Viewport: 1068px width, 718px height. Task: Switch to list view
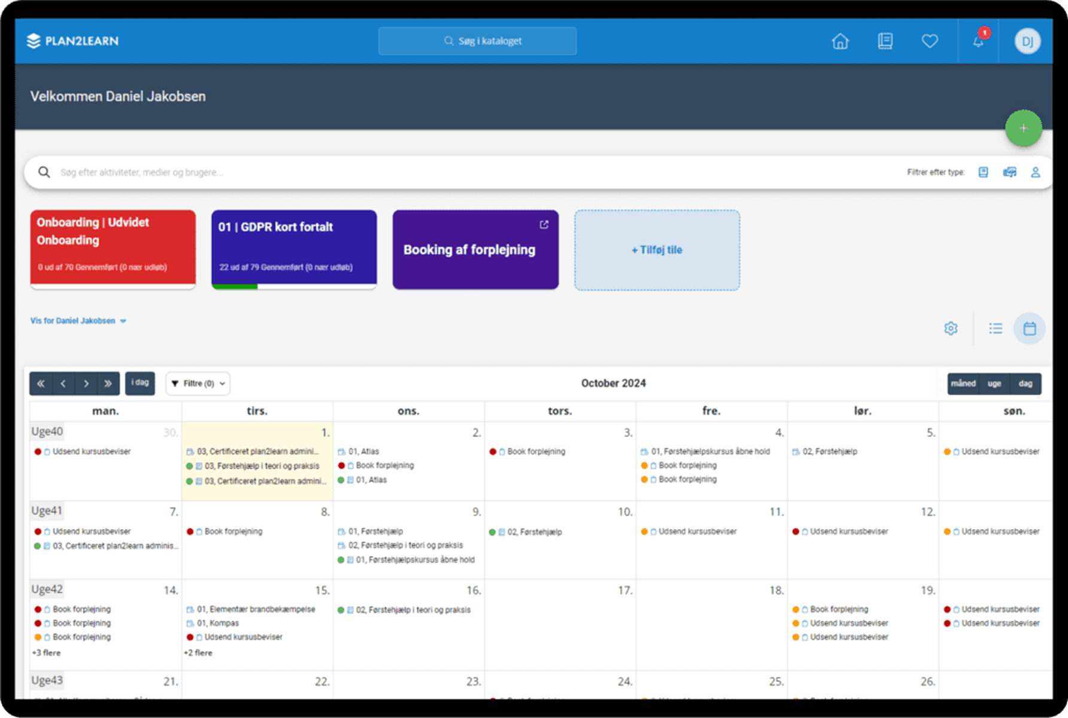[996, 328]
